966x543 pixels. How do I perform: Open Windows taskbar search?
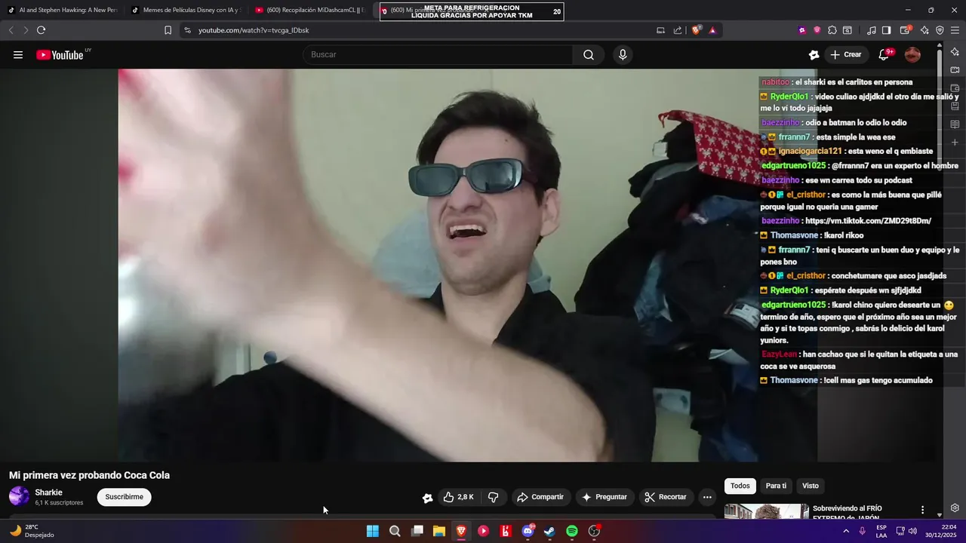[395, 531]
